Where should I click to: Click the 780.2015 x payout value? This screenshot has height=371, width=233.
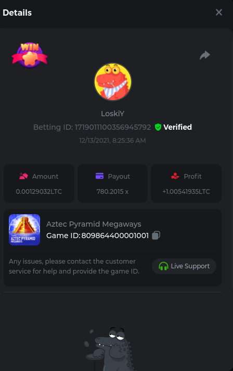(x=112, y=191)
